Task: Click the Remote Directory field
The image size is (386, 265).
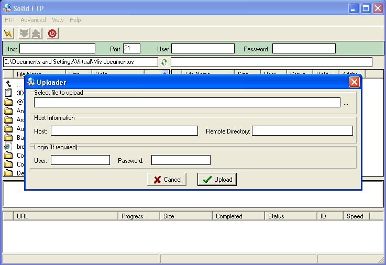Action: click(x=302, y=130)
